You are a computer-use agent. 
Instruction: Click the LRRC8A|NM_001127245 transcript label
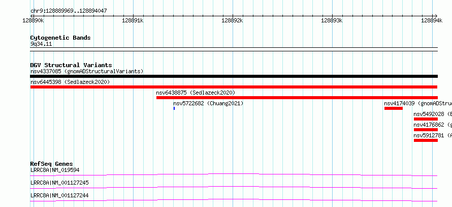pyautogui.click(x=59, y=183)
